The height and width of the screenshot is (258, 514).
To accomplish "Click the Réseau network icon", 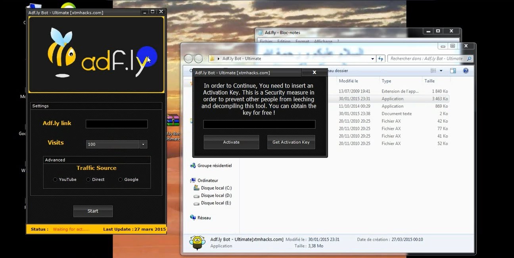I will [x=193, y=218].
